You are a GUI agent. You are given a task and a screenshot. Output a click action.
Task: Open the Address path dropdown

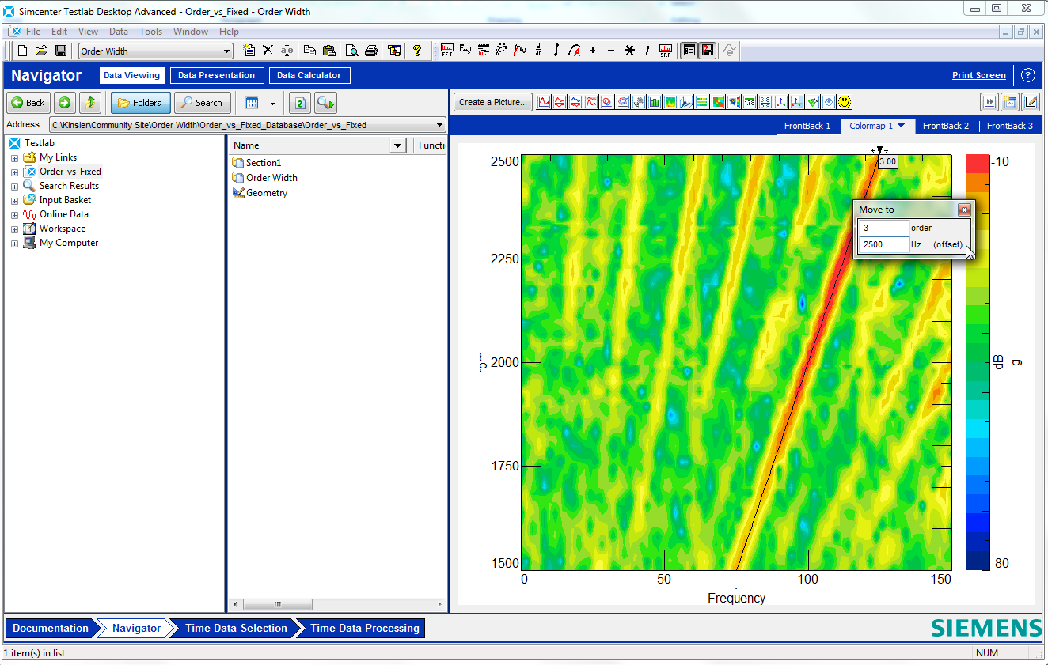click(440, 125)
